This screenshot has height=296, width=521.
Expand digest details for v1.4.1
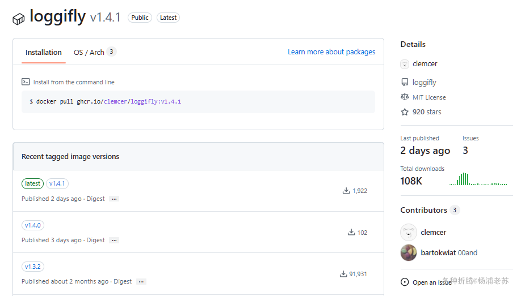(x=114, y=199)
